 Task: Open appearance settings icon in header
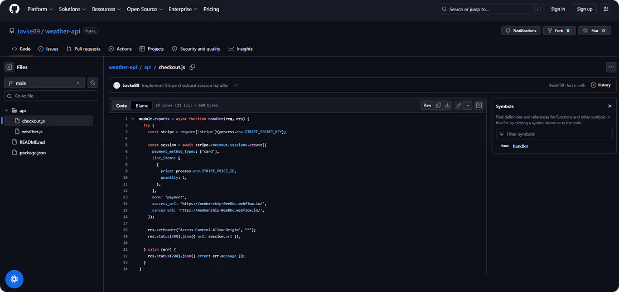(x=606, y=9)
